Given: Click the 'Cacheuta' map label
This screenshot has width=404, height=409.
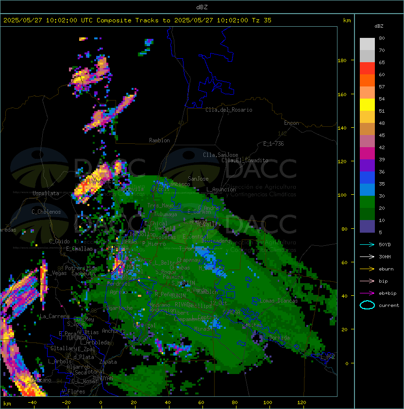Looking at the screenshot, I should point(83,273).
